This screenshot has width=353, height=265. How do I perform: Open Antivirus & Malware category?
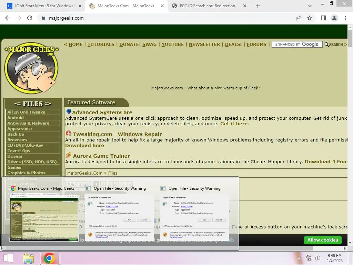[33, 123]
